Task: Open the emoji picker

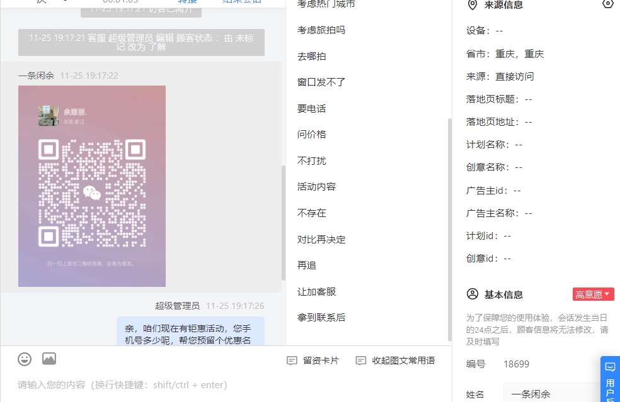Action: coord(25,359)
